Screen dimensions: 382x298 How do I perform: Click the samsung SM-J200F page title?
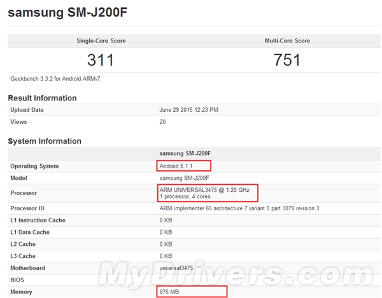(67, 13)
